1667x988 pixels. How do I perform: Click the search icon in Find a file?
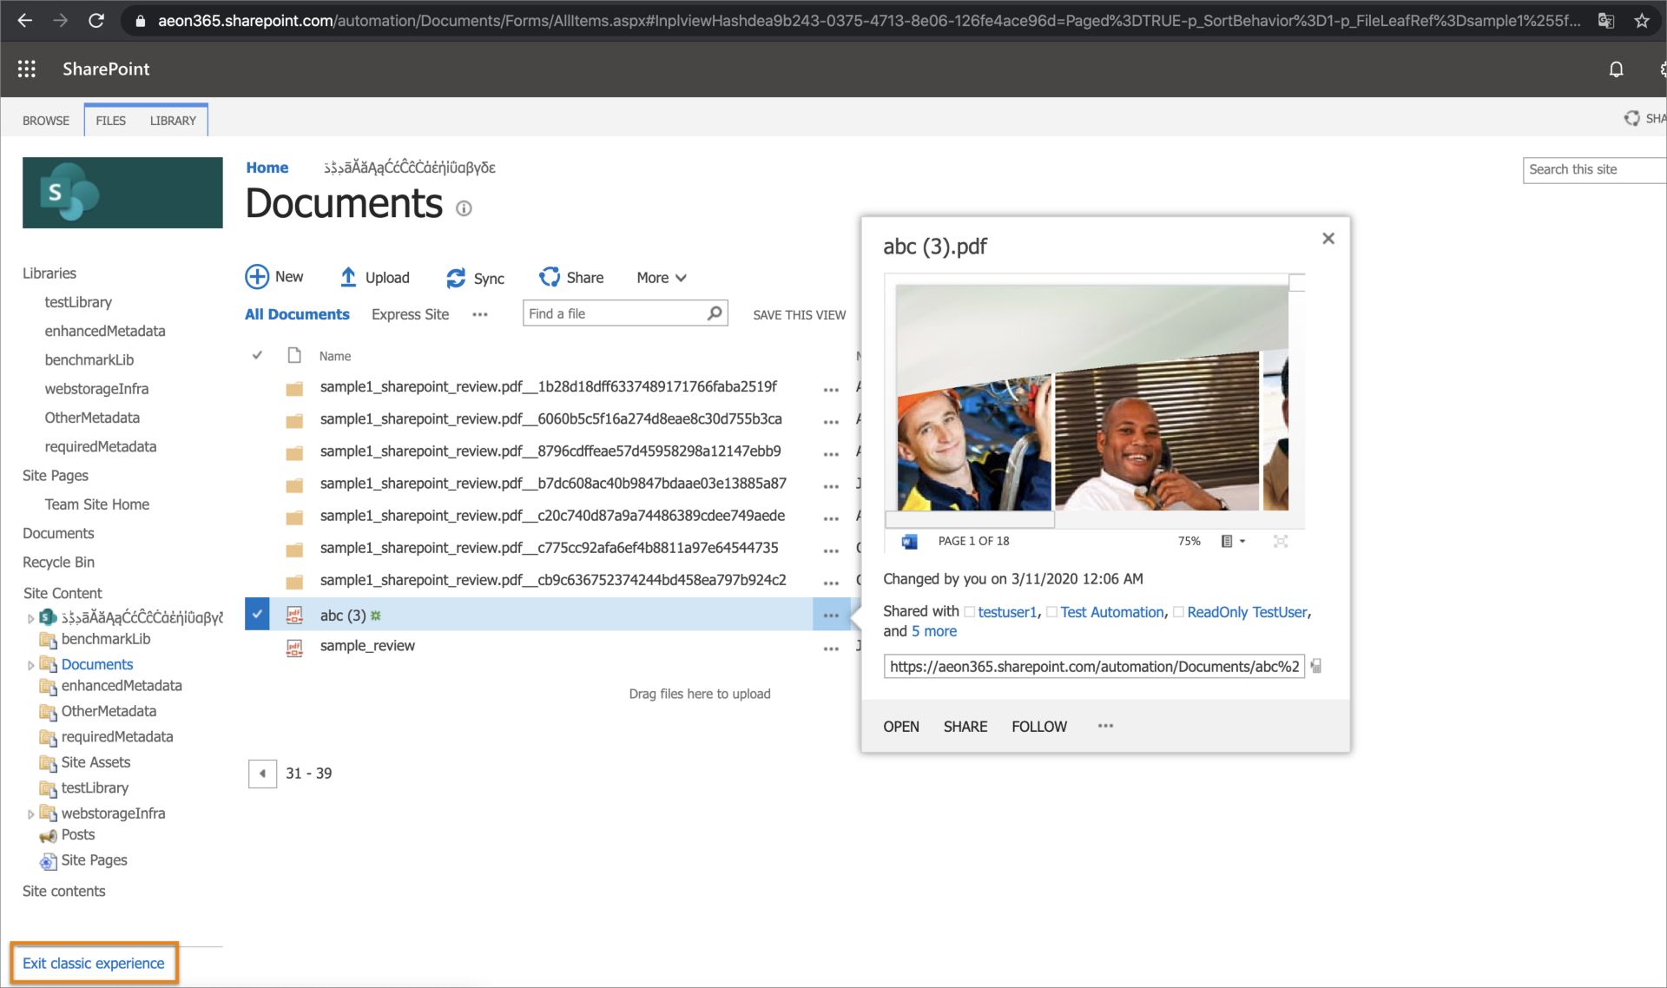click(x=714, y=313)
